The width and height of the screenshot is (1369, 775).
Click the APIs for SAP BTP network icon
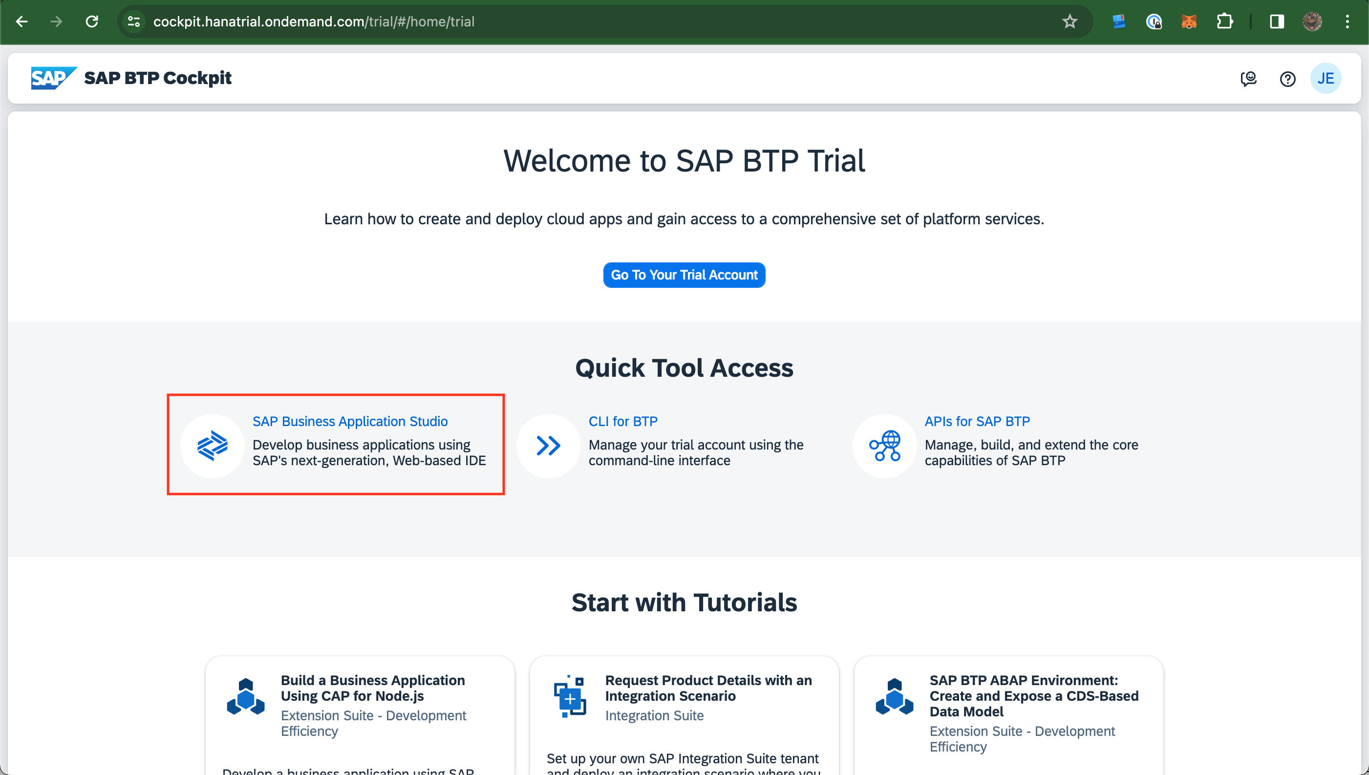click(884, 446)
